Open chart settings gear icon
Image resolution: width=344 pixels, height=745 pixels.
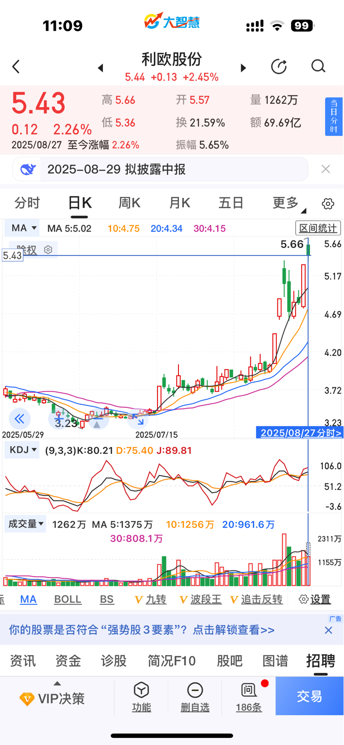(x=328, y=204)
